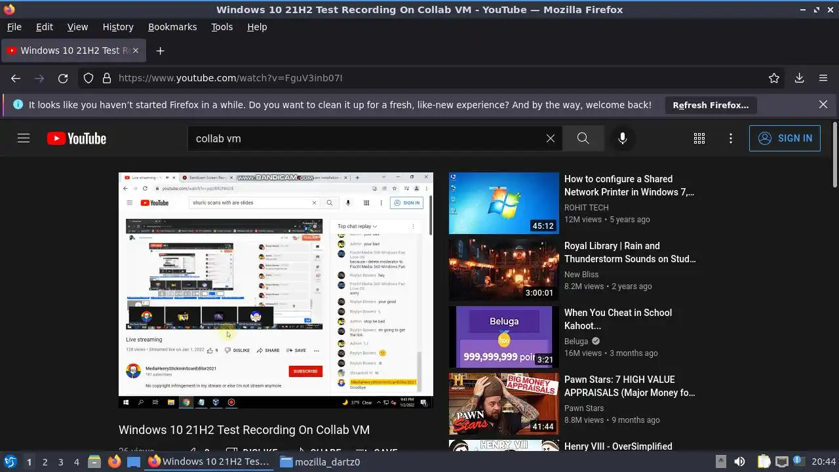Switch to workspace 4
This screenshot has width=839, height=472.
77,462
